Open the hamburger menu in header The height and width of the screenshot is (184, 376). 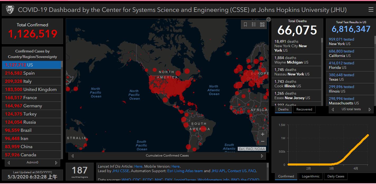(x=371, y=10)
